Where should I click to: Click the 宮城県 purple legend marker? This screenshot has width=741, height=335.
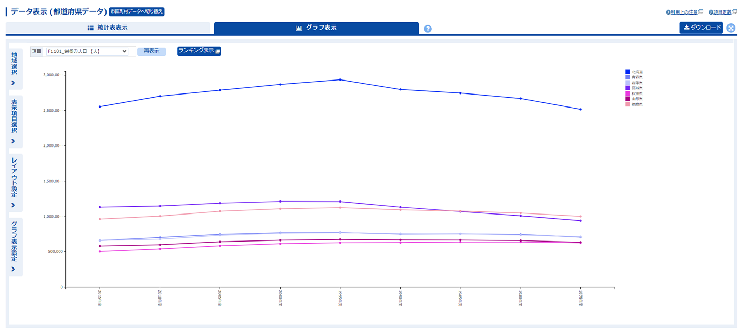(x=627, y=88)
